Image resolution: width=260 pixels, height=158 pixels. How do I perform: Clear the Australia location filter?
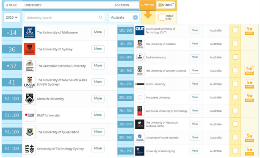tap(136, 17)
